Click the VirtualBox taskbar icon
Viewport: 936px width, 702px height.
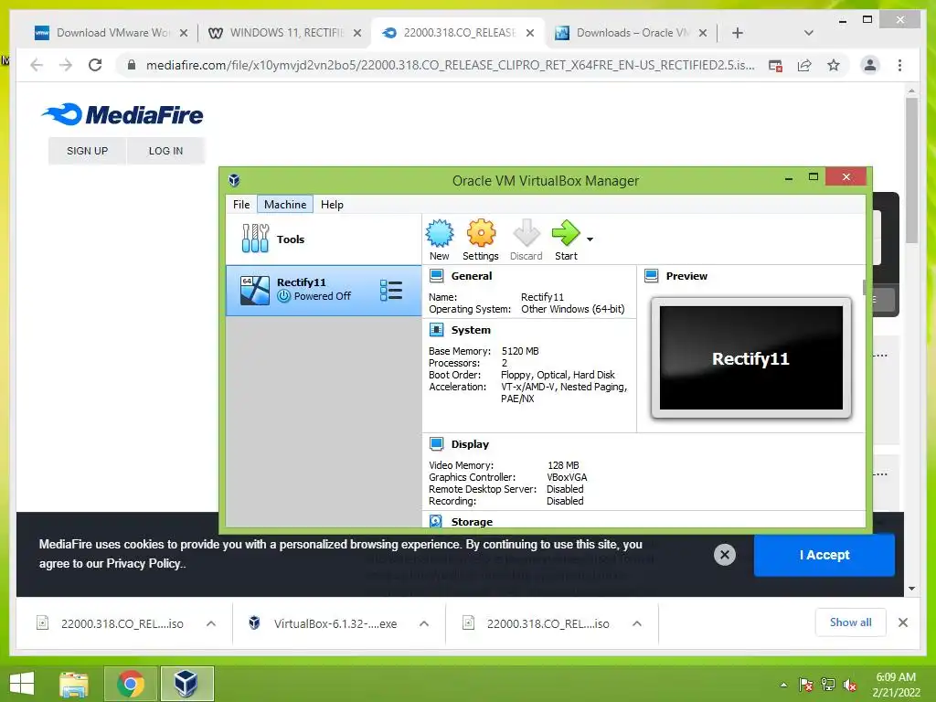tap(186, 684)
